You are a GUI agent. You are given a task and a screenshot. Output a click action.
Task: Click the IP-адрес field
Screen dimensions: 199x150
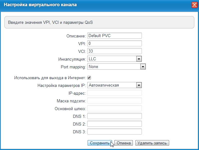click(x=114, y=93)
